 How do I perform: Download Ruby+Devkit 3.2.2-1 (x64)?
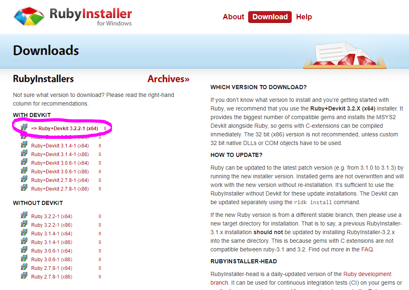point(65,128)
